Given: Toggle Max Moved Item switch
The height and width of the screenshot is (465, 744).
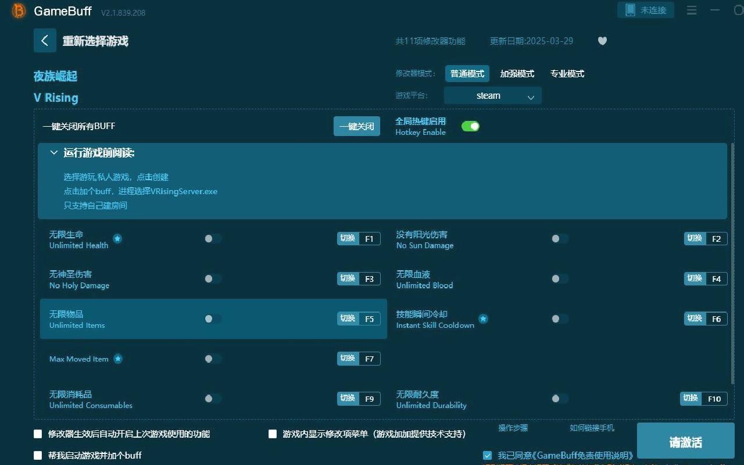Looking at the screenshot, I should pos(213,359).
